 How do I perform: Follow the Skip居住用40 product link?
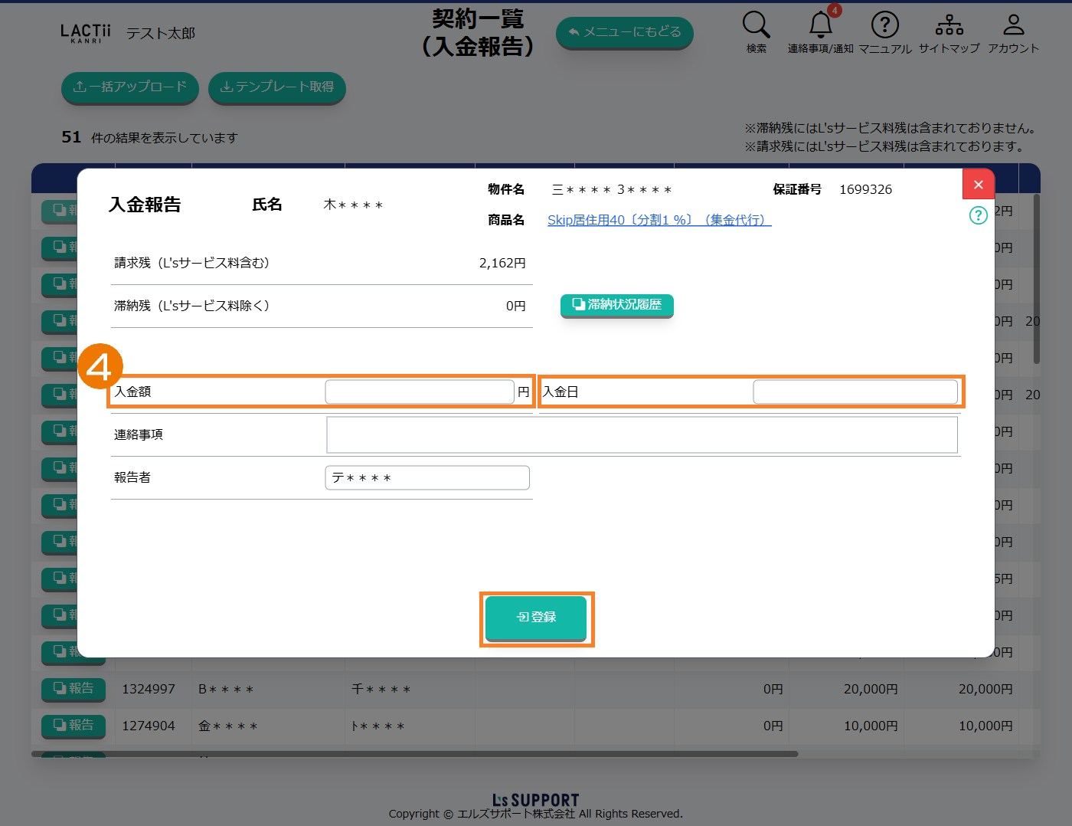659,220
